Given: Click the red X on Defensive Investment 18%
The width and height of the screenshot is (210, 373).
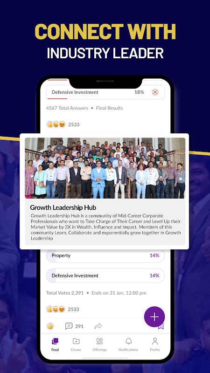Looking at the screenshot, I should [x=155, y=92].
